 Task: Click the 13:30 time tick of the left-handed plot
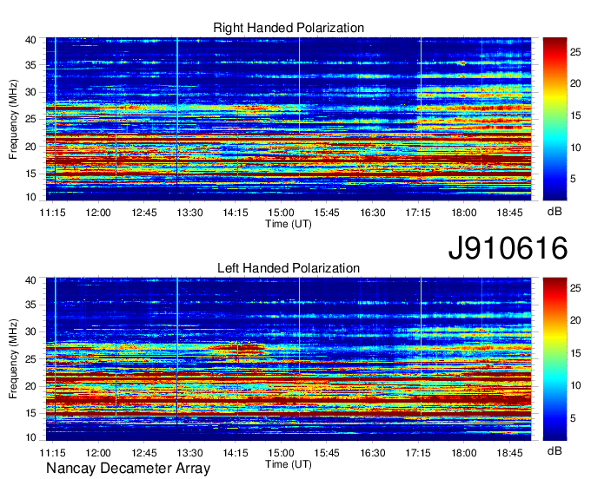click(190, 453)
